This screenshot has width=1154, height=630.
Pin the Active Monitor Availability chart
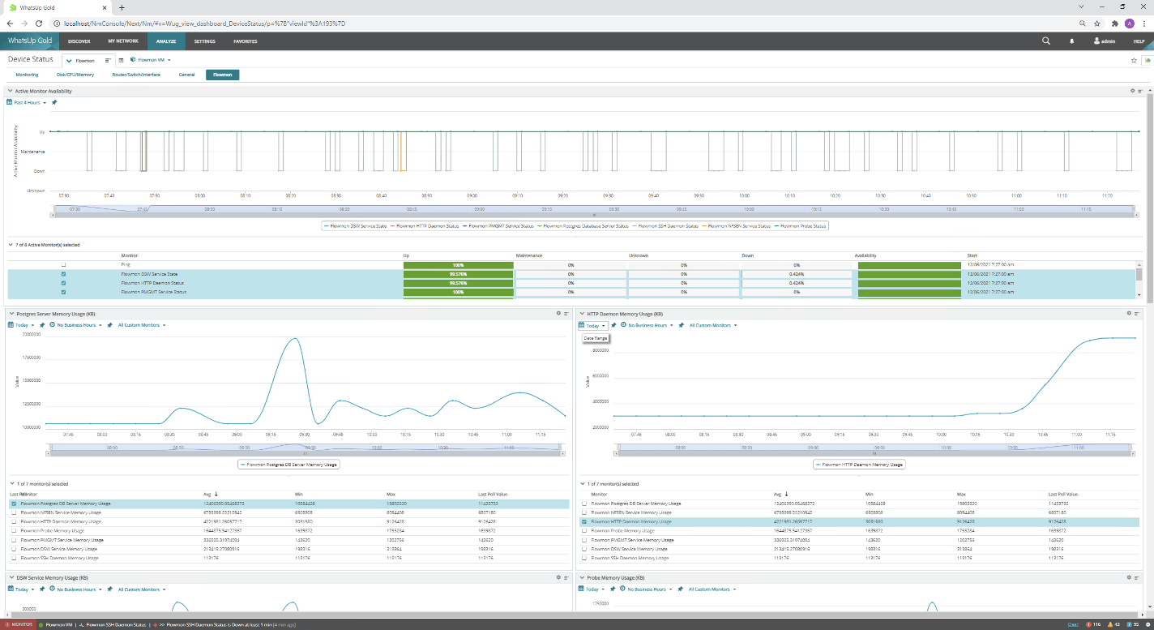coord(54,102)
